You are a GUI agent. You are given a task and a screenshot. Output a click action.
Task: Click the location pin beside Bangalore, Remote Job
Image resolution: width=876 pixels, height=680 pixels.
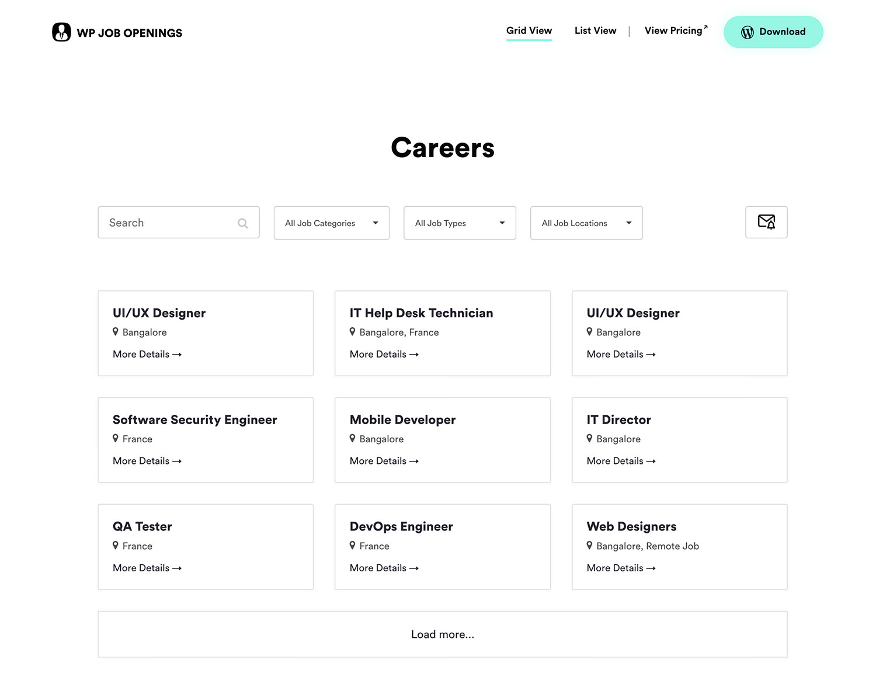tap(589, 545)
